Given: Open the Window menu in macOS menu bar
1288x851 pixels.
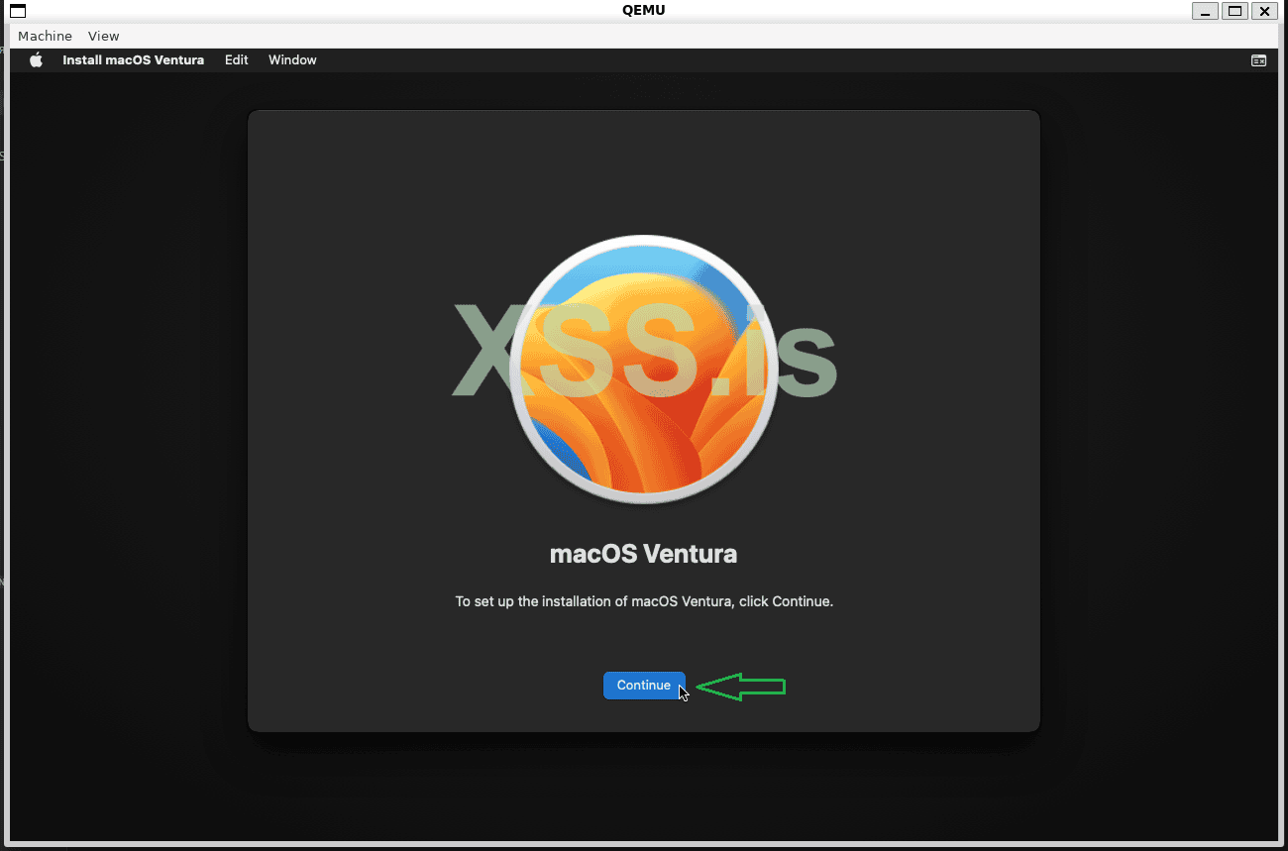Looking at the screenshot, I should click(x=292, y=60).
